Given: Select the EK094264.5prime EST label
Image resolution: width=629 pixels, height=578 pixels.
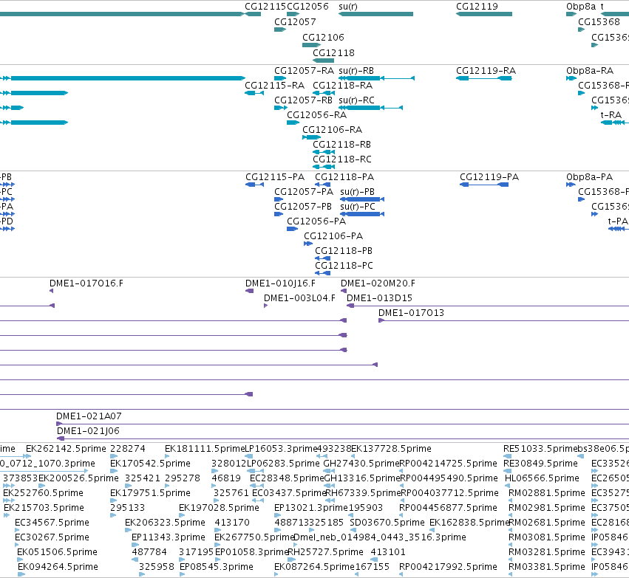Looking at the screenshot, I should coord(58,568).
